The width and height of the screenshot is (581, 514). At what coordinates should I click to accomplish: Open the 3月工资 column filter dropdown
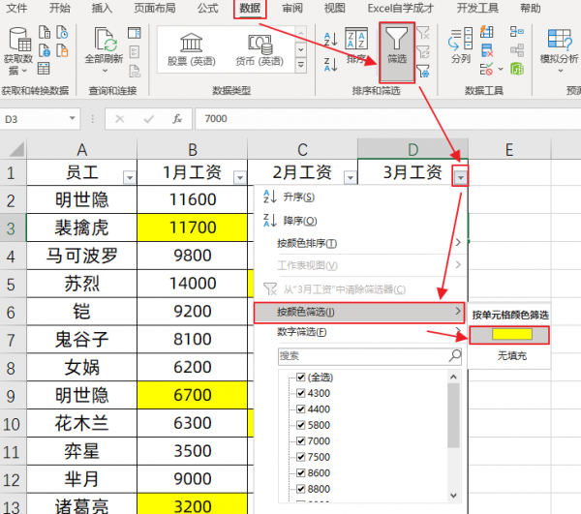(x=460, y=178)
